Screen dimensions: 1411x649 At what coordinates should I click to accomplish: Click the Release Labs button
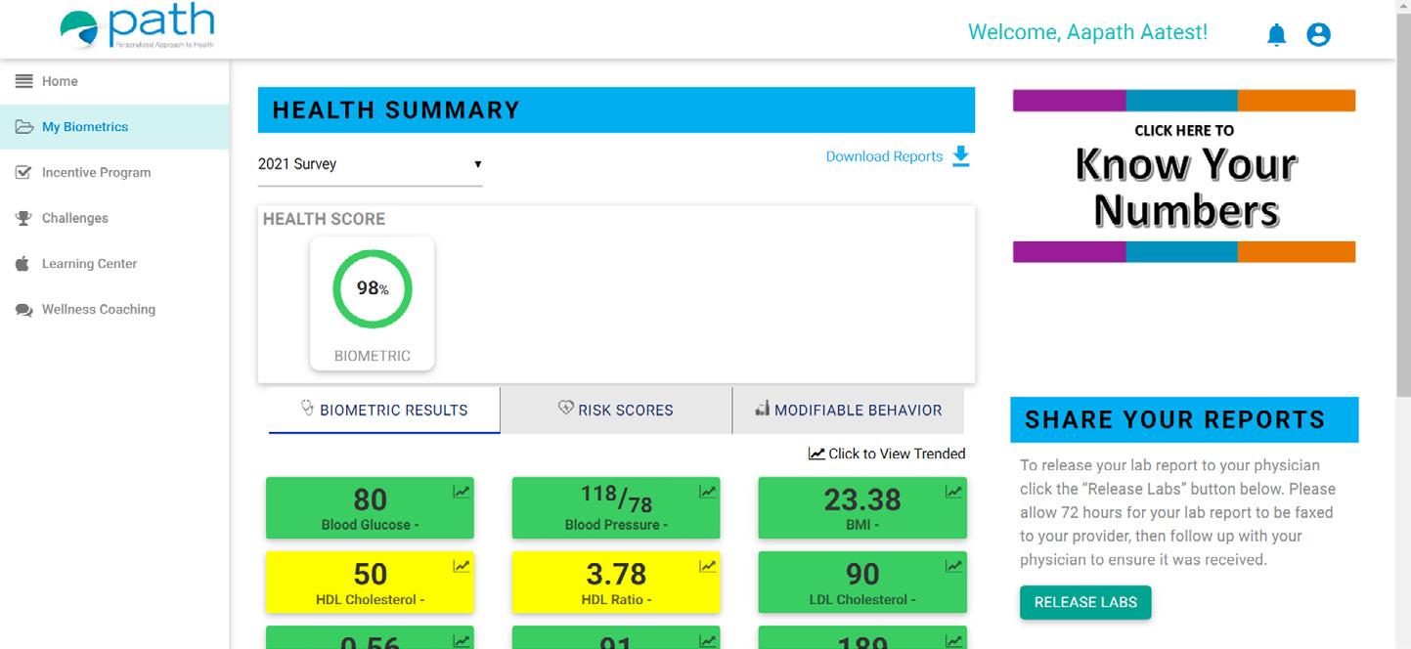click(x=1085, y=602)
